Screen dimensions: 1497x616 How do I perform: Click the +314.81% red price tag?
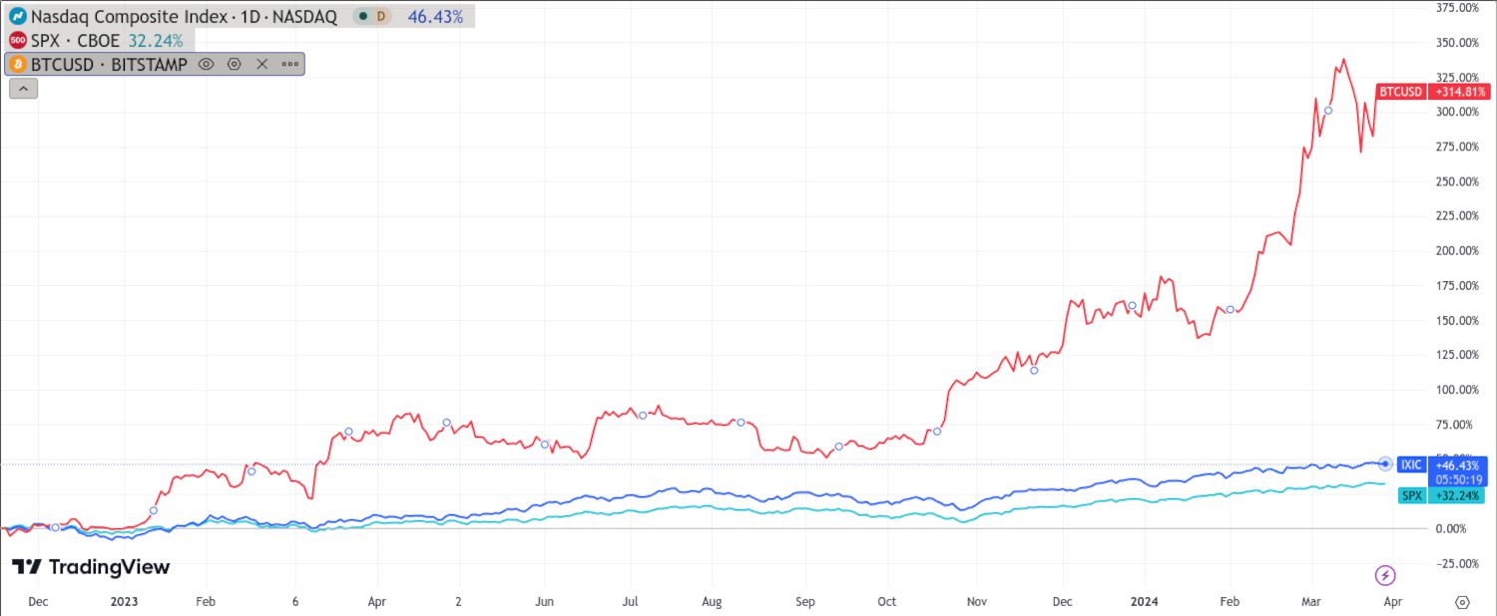point(1462,92)
